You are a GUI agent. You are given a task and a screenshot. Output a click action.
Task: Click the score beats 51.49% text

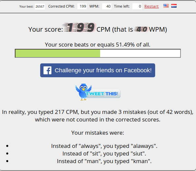click(98, 45)
